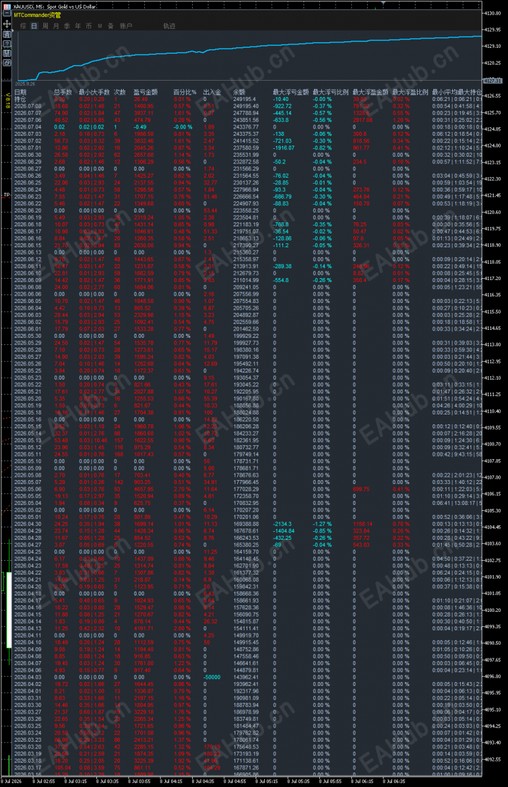Image resolution: width=508 pixels, height=787 pixels.
Task: Select the 日 daily tab
Action: 34,26
